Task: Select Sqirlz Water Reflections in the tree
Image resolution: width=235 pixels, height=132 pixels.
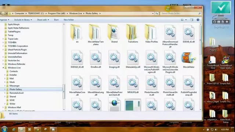Action: pos(18,28)
